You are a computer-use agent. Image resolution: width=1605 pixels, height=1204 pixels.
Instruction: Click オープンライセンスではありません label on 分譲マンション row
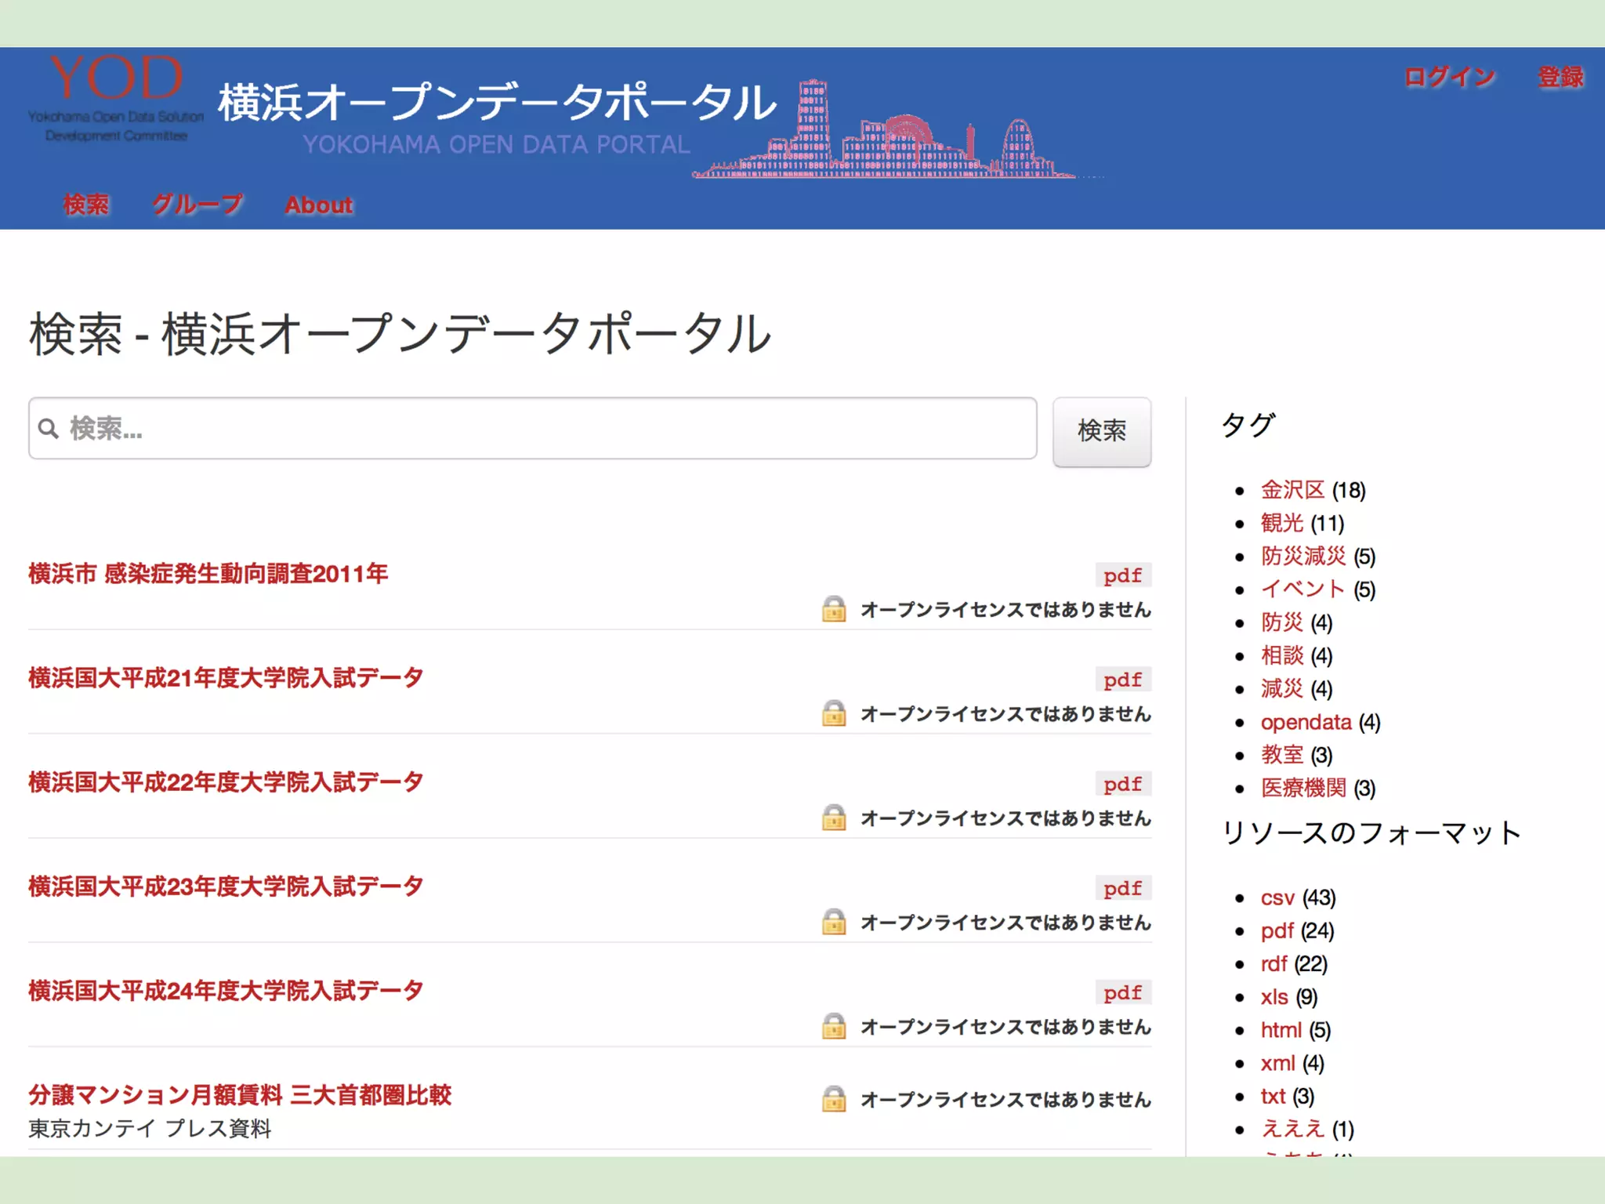pyautogui.click(x=1005, y=1099)
